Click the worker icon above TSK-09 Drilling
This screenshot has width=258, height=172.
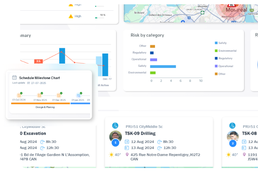(x=115, y=126)
